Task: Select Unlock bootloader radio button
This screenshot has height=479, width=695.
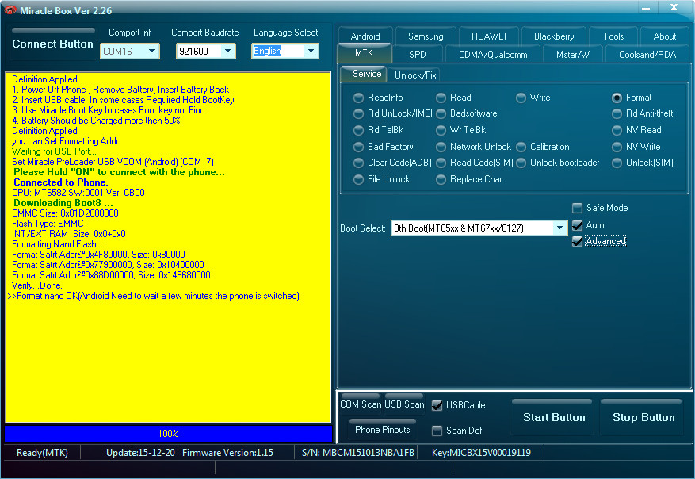Action: click(521, 163)
